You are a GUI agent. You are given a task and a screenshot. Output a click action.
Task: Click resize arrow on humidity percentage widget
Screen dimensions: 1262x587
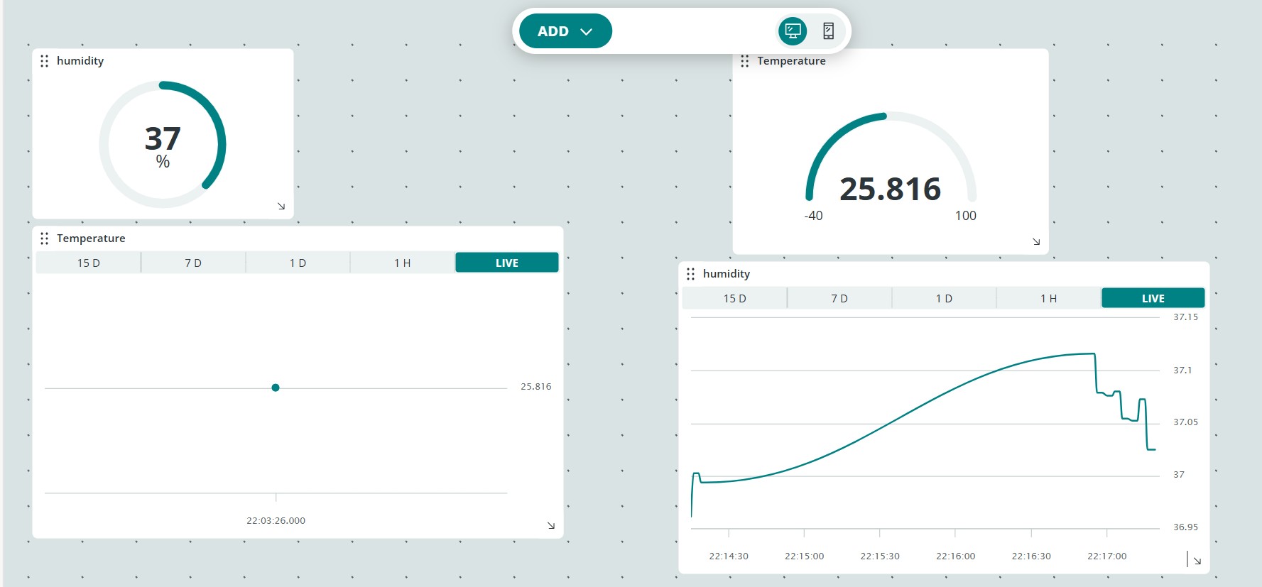(281, 206)
